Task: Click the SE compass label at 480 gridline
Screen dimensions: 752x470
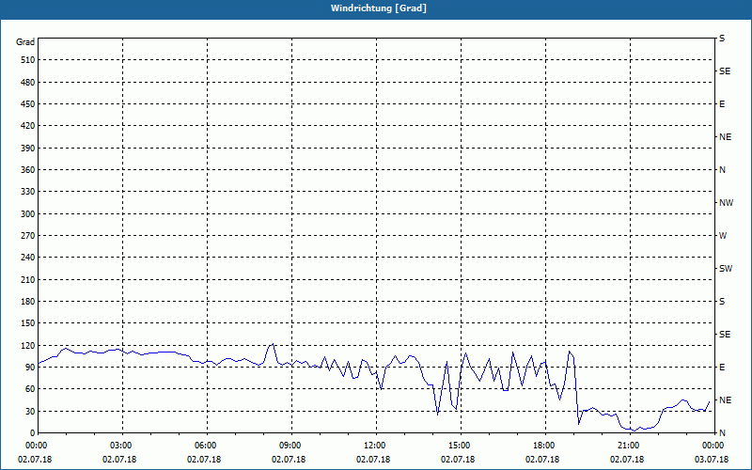Action: [725, 71]
